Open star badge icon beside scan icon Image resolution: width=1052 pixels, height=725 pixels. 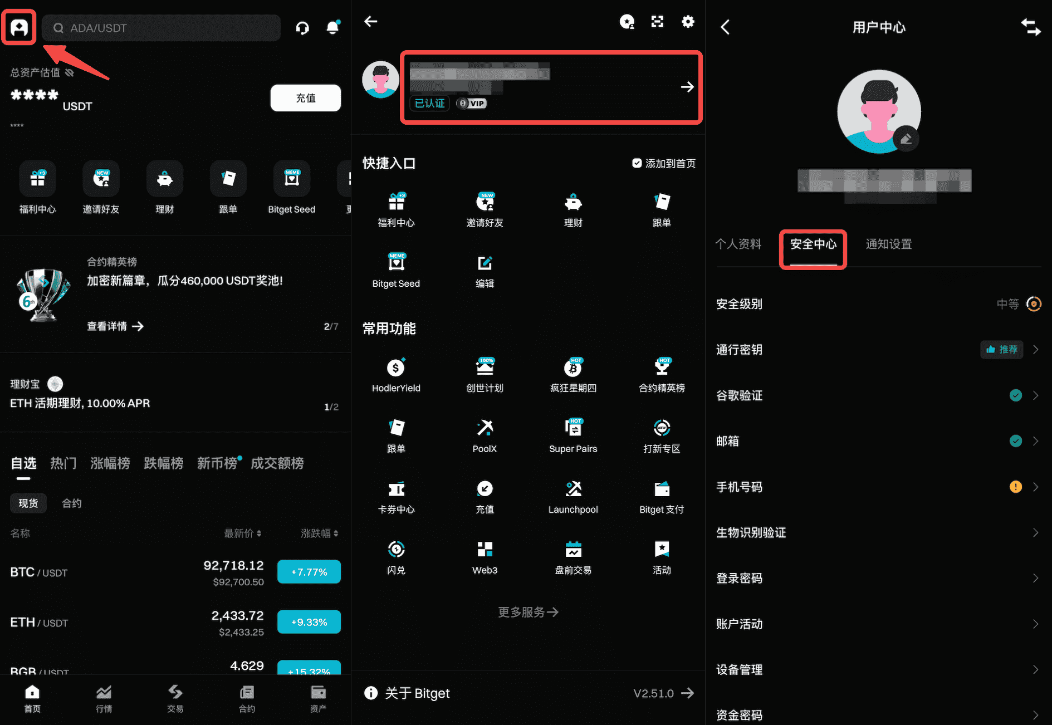pyautogui.click(x=627, y=22)
